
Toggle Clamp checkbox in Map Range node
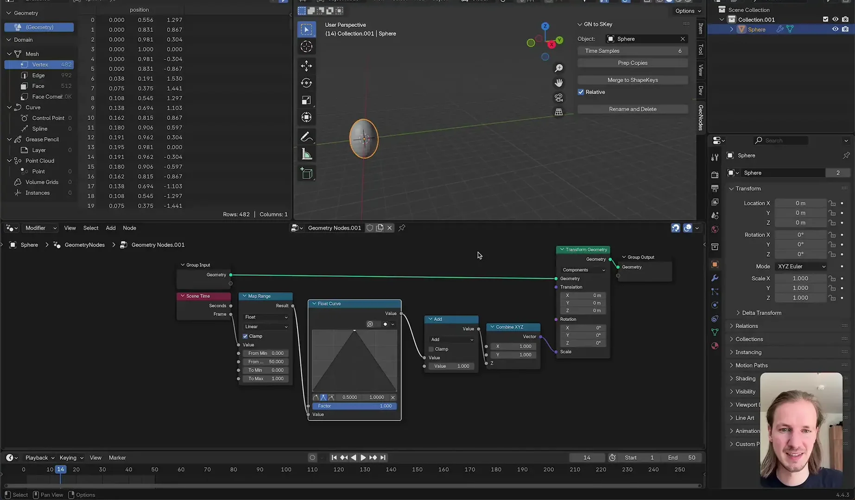tap(245, 336)
